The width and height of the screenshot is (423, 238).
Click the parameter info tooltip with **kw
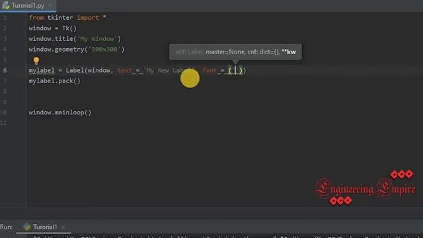tap(235, 52)
